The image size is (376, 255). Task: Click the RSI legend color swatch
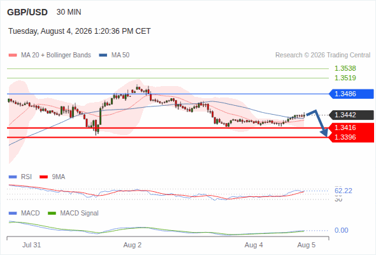pos(13,177)
